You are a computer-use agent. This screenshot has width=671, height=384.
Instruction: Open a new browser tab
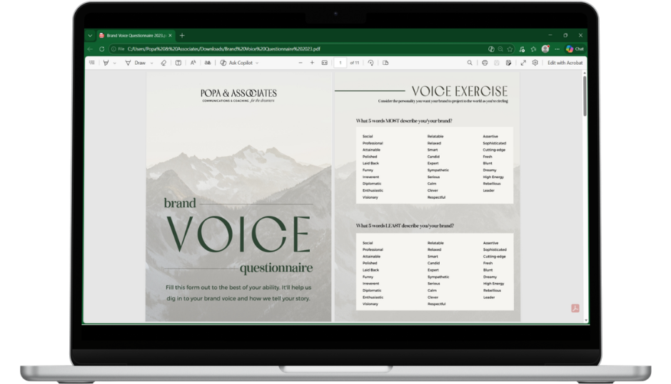tap(182, 36)
